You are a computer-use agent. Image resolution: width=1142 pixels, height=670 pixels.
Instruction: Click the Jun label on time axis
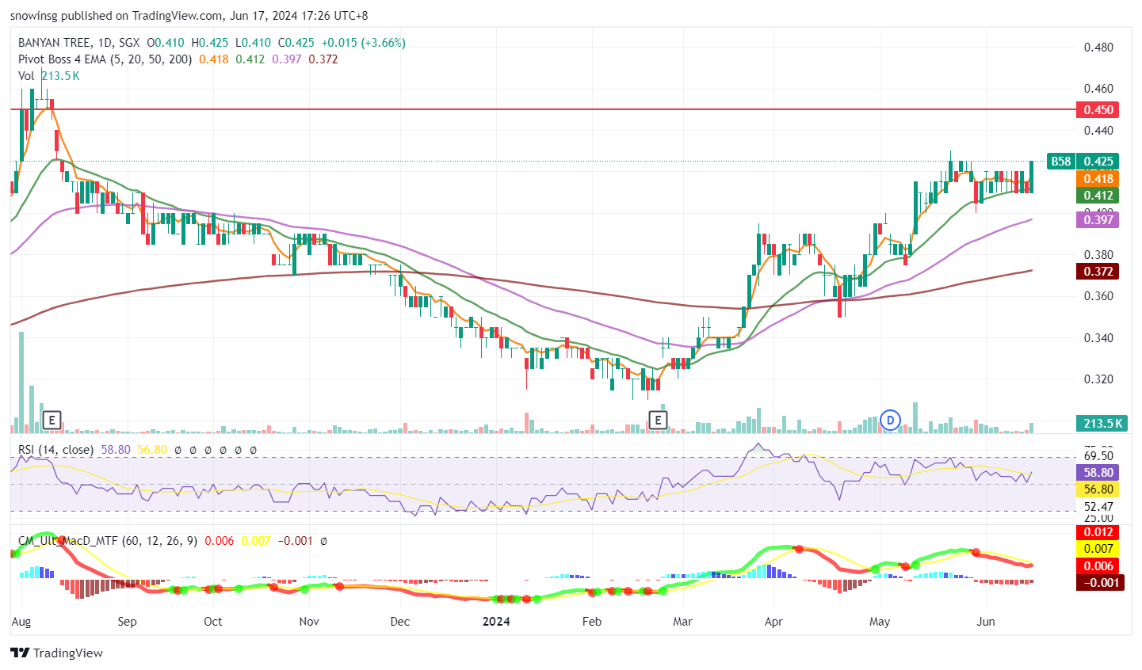986,622
